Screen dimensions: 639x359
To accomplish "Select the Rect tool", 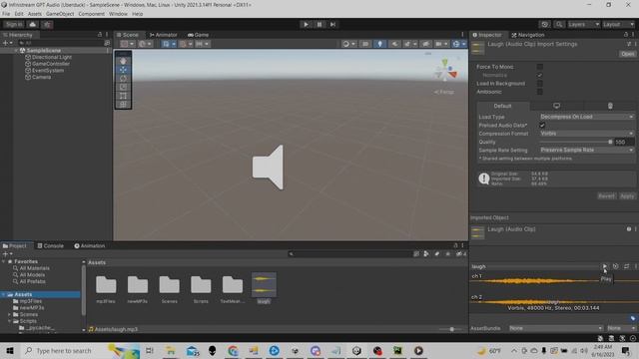I will click(123, 96).
